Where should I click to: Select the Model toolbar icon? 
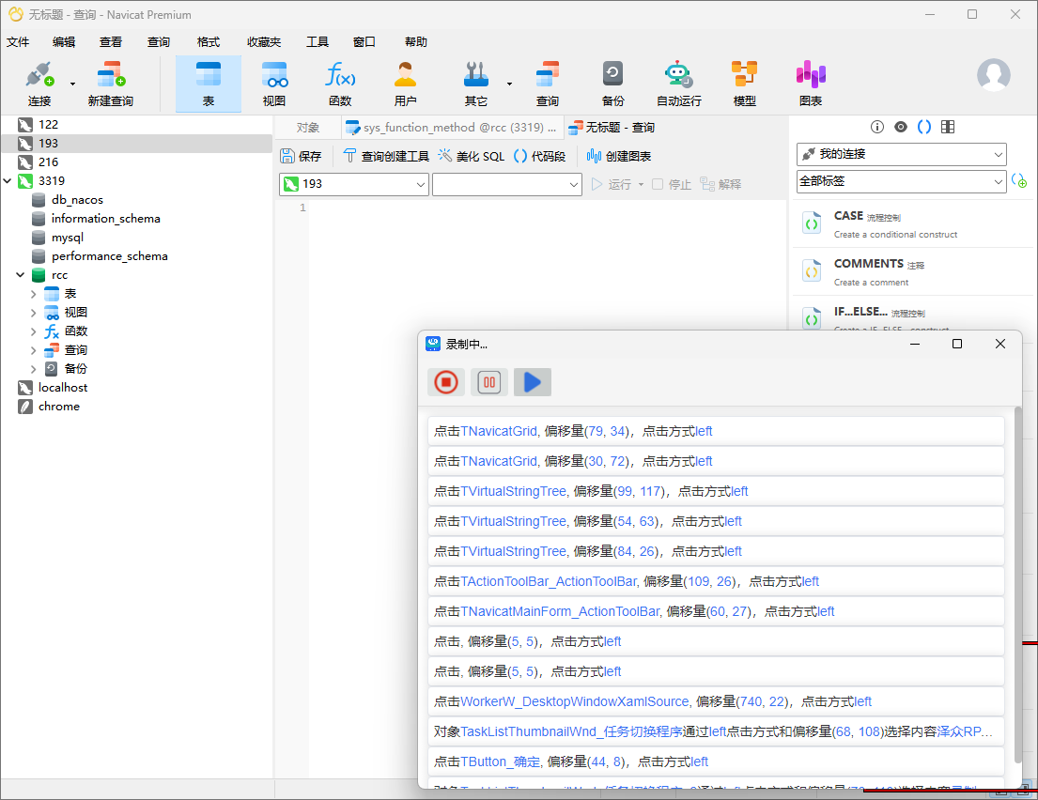click(744, 84)
